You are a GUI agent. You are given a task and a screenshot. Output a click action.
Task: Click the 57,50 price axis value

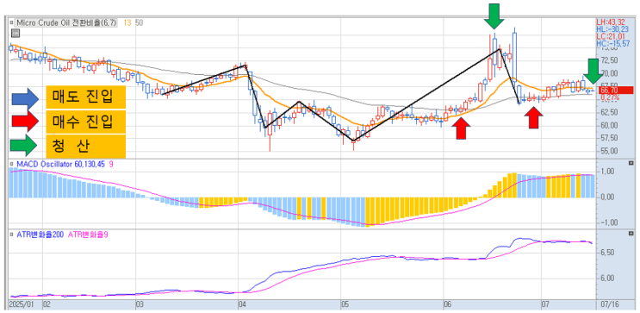click(609, 138)
